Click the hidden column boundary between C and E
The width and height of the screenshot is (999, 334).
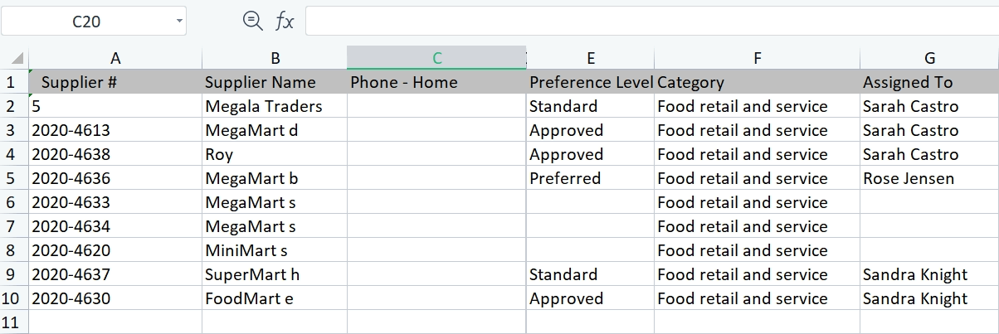click(526, 58)
